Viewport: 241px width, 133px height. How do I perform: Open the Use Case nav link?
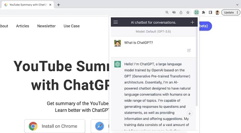pos(72,26)
